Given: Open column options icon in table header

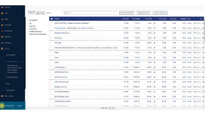Looking at the screenshot, I should pyautogui.click(x=201, y=19).
